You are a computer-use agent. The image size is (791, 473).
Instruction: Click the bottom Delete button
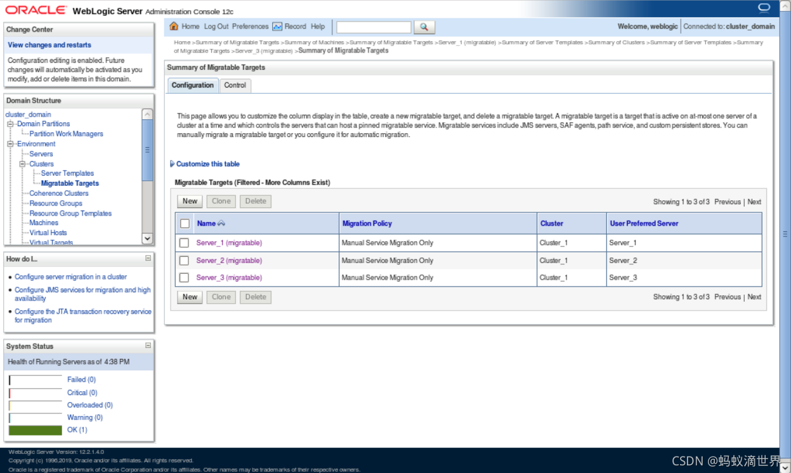pyautogui.click(x=256, y=297)
